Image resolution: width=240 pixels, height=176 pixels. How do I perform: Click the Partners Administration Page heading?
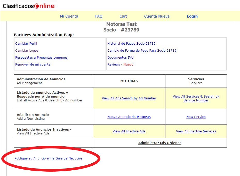pyautogui.click(x=44, y=35)
